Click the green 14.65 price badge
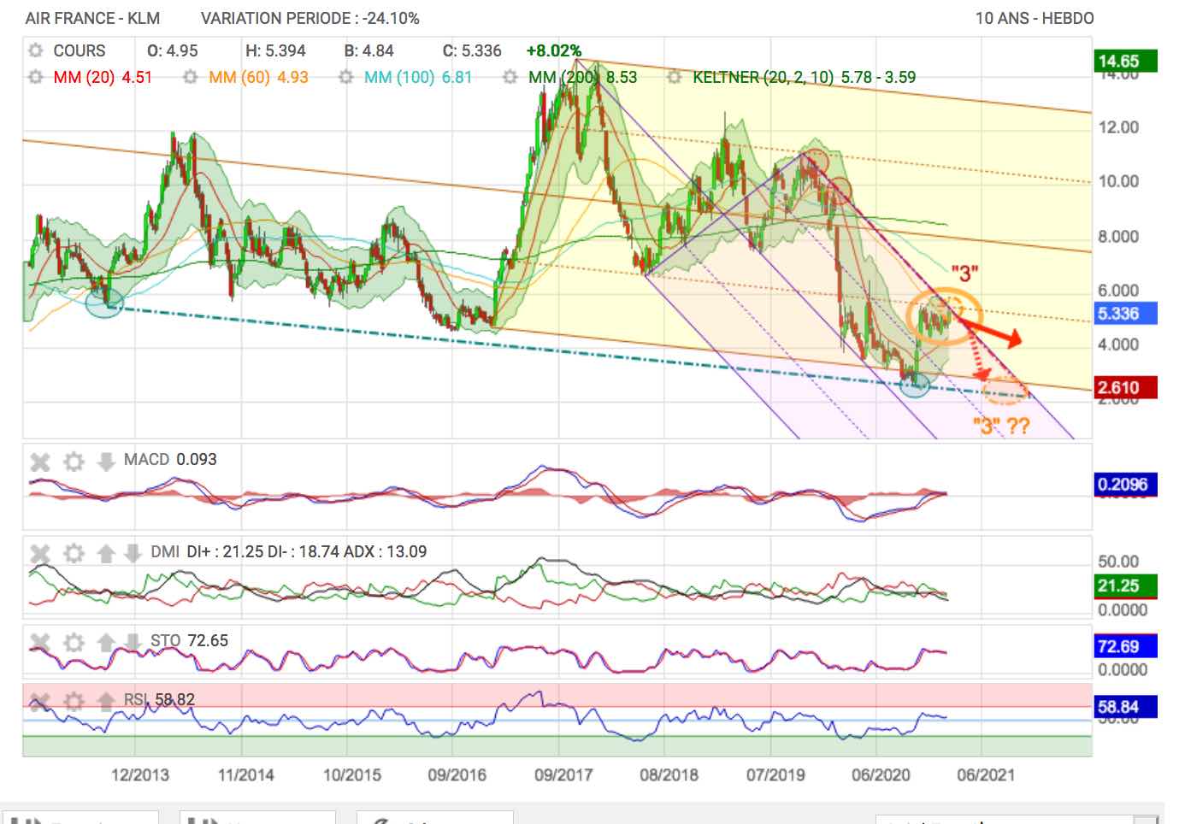The image size is (1185, 824). coord(1124,61)
